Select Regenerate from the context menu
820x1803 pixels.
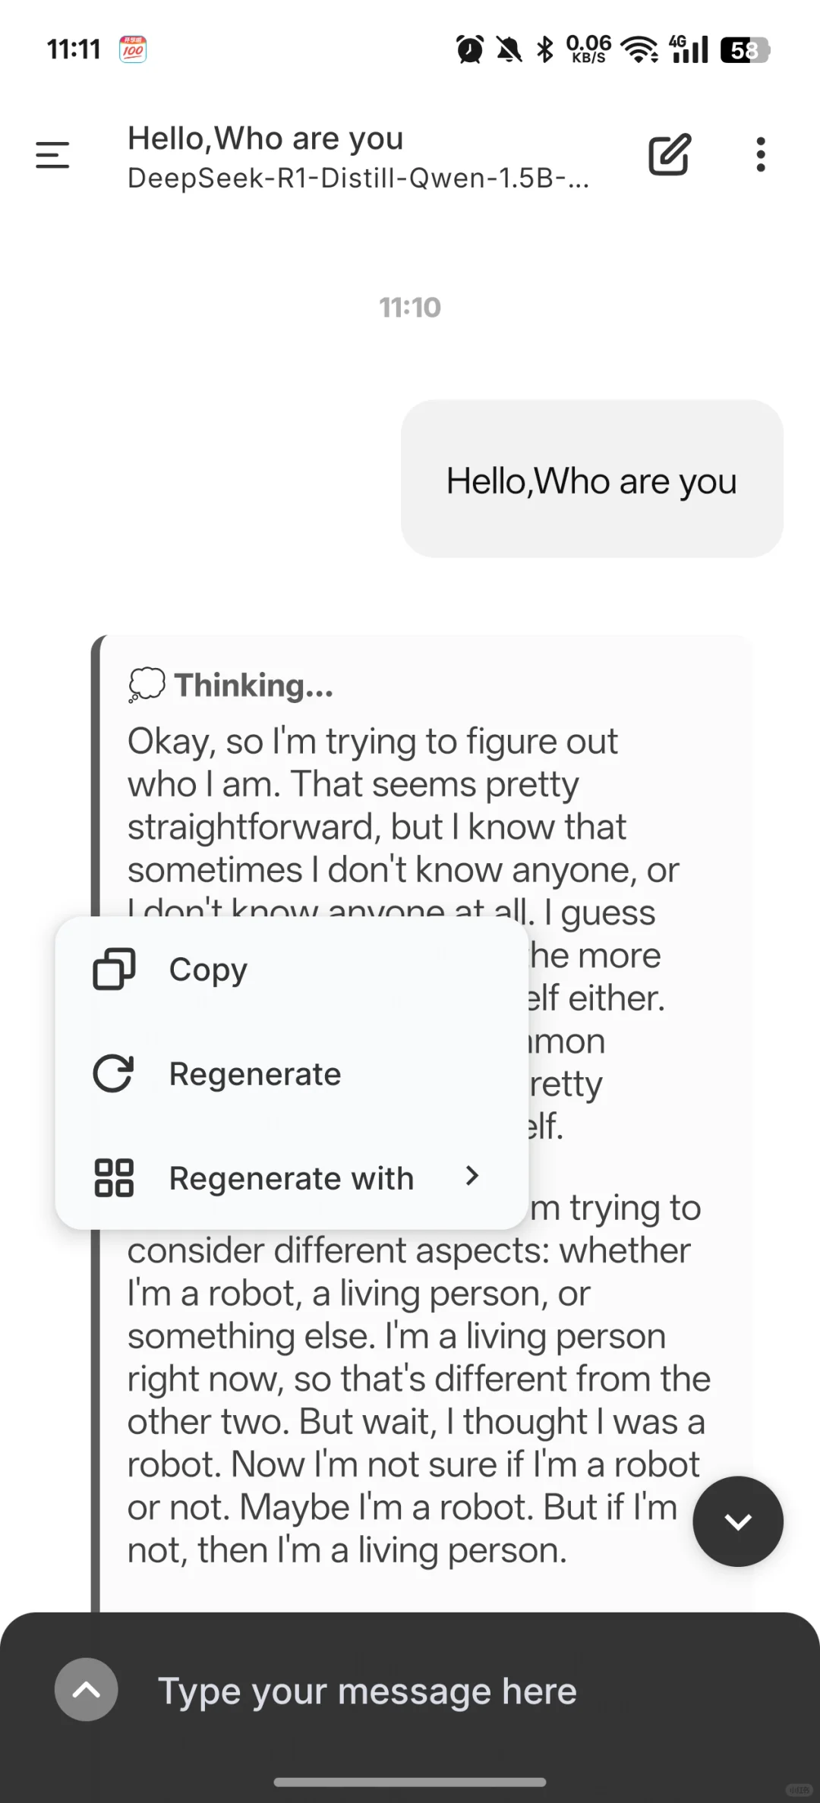[292, 1073]
